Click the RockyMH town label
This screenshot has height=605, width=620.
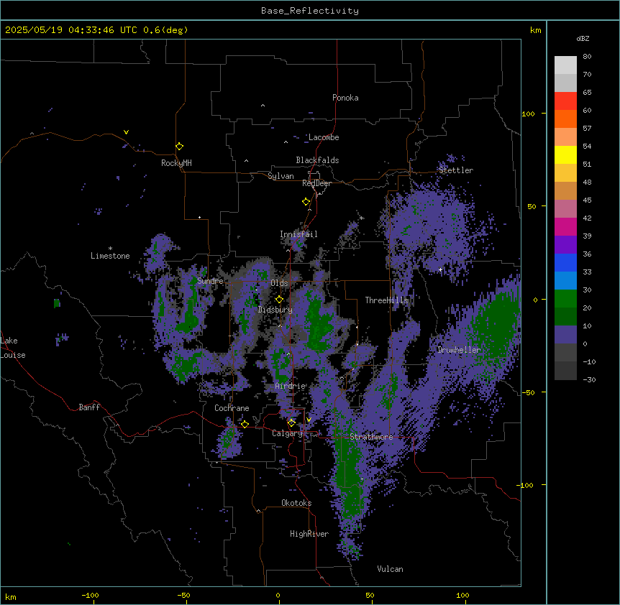tap(176, 163)
